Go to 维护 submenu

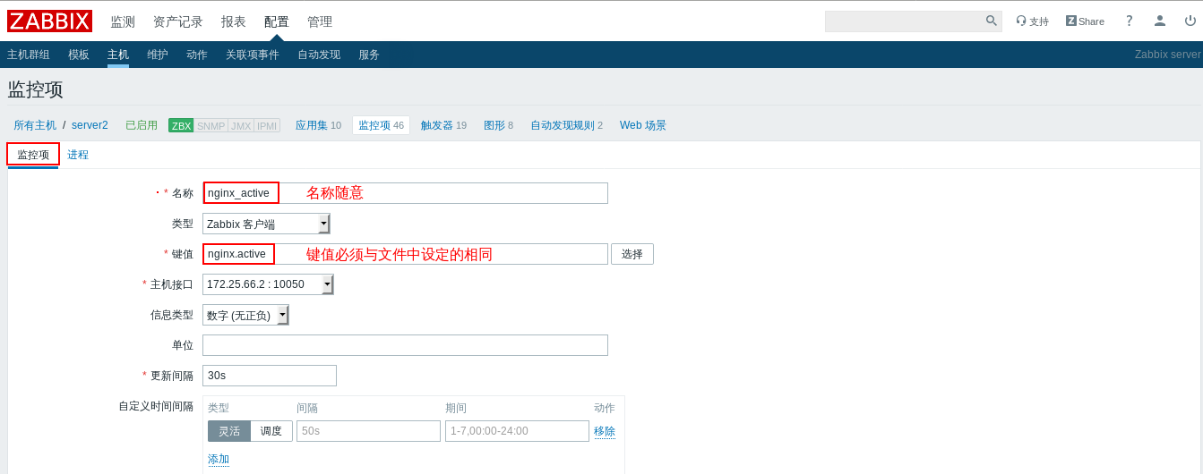[x=158, y=55]
